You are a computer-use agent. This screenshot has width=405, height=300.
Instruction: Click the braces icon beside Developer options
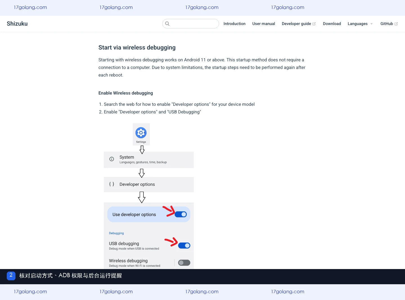click(x=112, y=184)
